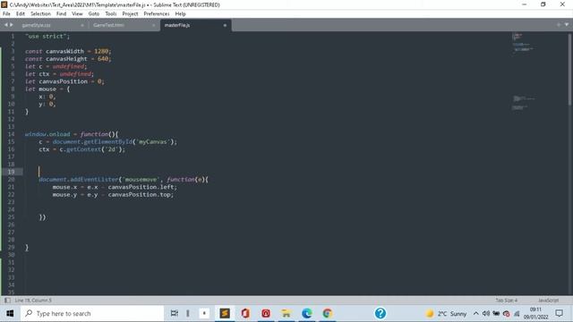The height and width of the screenshot is (322, 573).
Task: Click the getContext('2d') line
Action: pyautogui.click(x=81, y=149)
